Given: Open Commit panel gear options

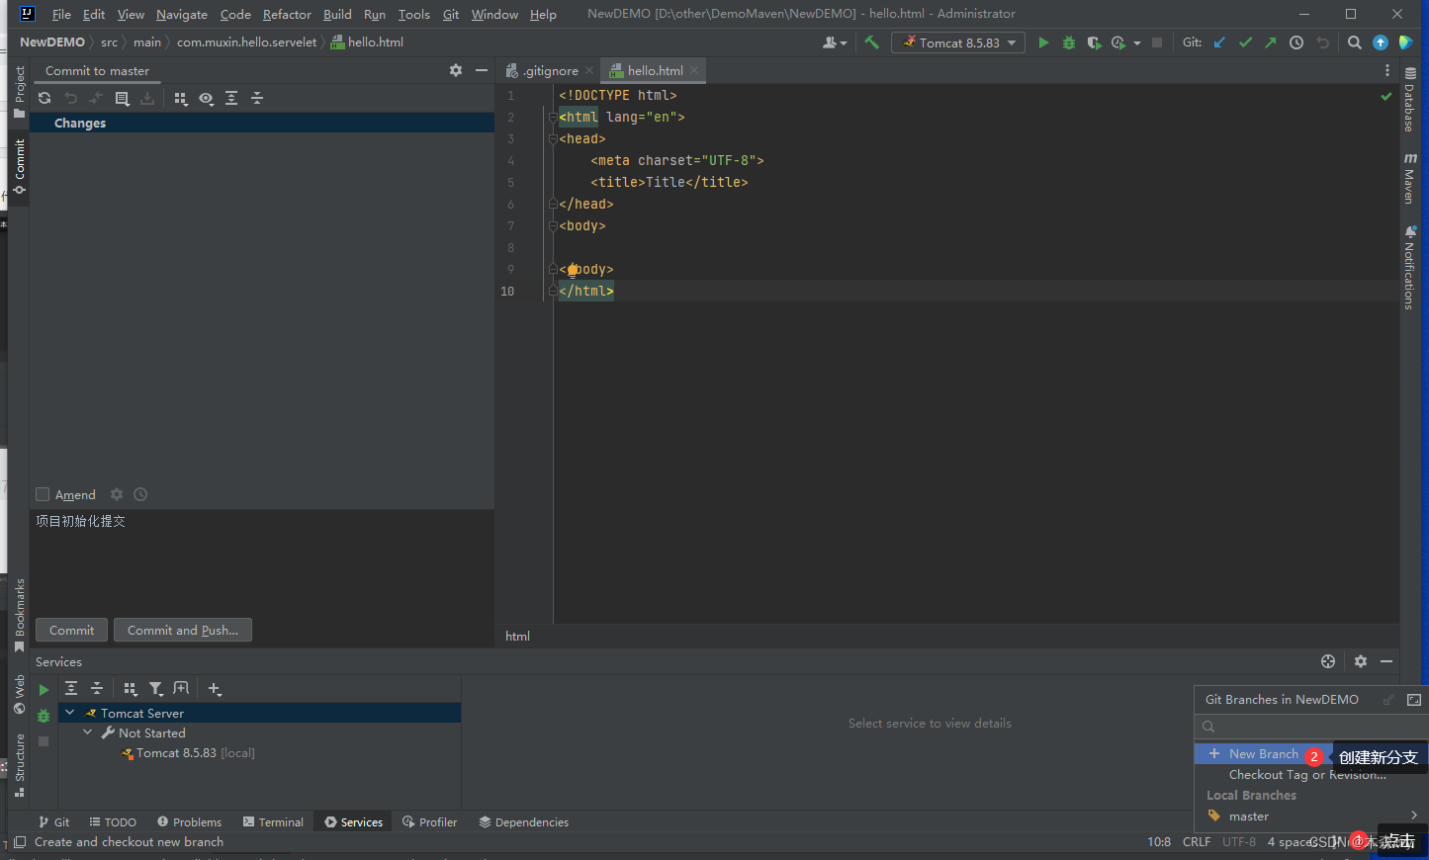Looking at the screenshot, I should 456,70.
